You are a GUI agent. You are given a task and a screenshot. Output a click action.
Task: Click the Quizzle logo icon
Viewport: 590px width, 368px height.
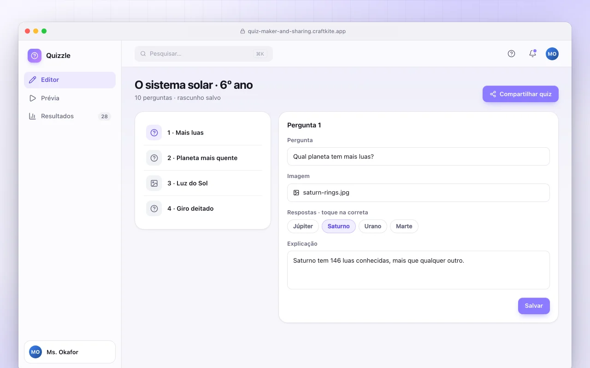[x=35, y=56]
